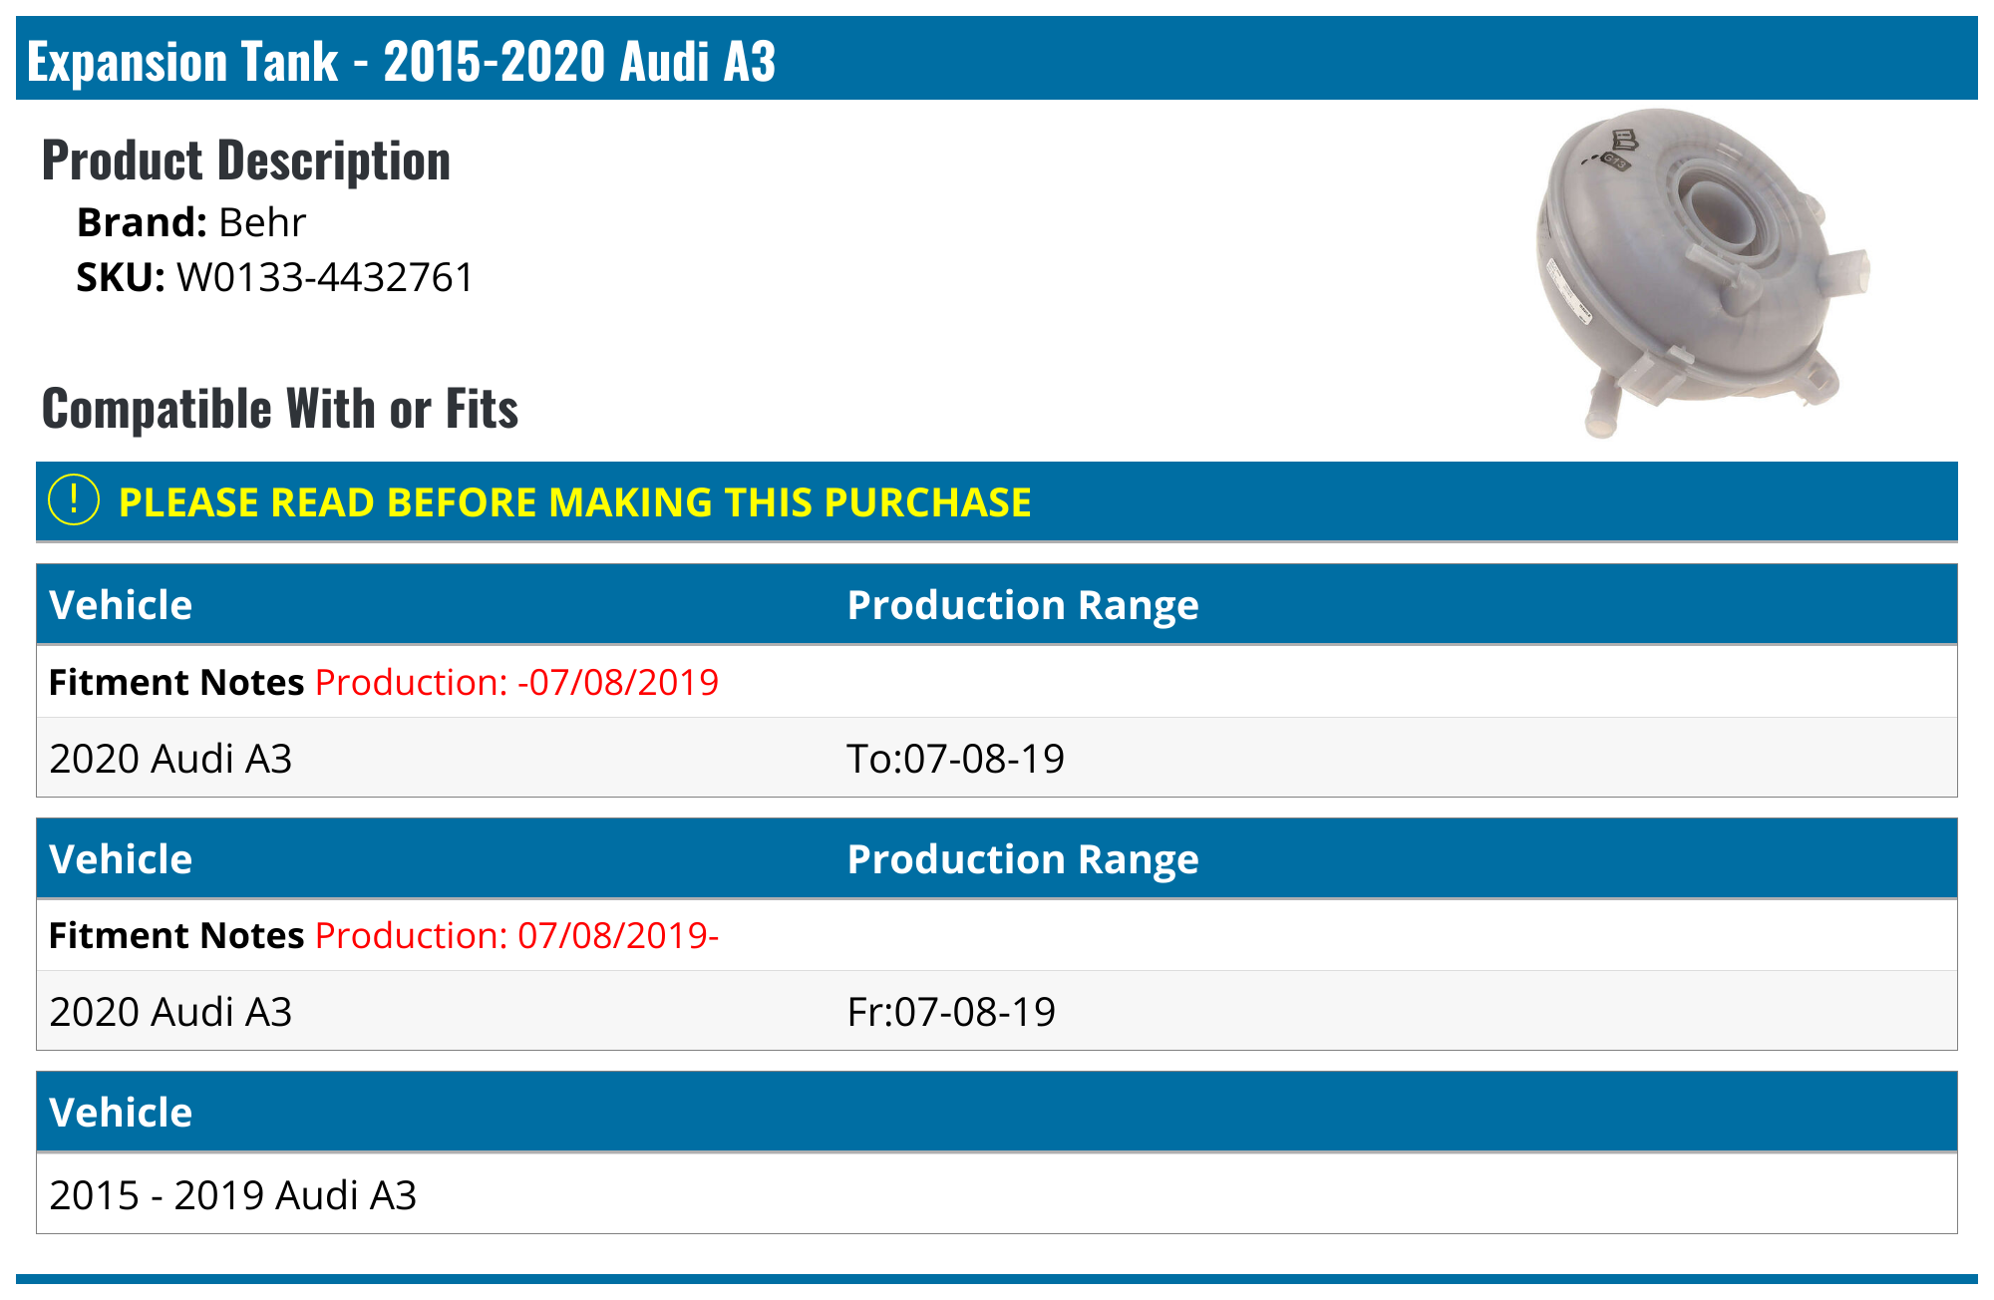Click the "Fitment Notes" label before "Production: 07/08/2019-"
The width and height of the screenshot is (1994, 1300).
[x=176, y=935]
